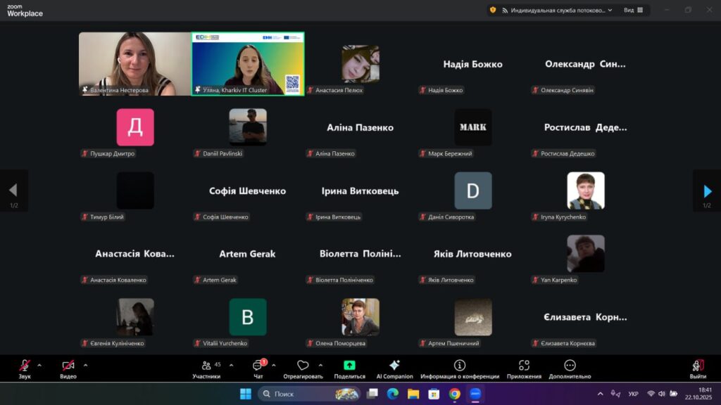Expand video options arrow next to Видео
This screenshot has width=721, height=405.
click(86, 365)
